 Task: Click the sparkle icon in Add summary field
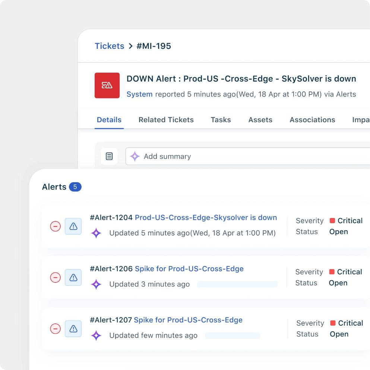(135, 156)
